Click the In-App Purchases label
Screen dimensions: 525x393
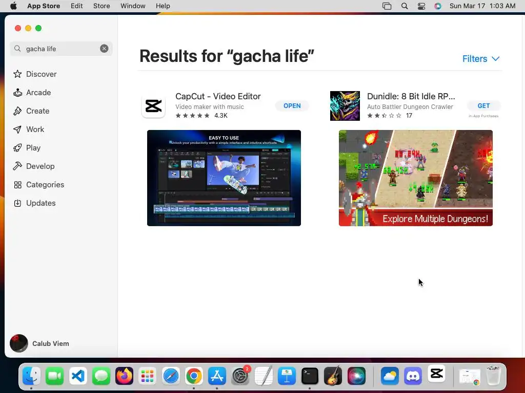(483, 116)
